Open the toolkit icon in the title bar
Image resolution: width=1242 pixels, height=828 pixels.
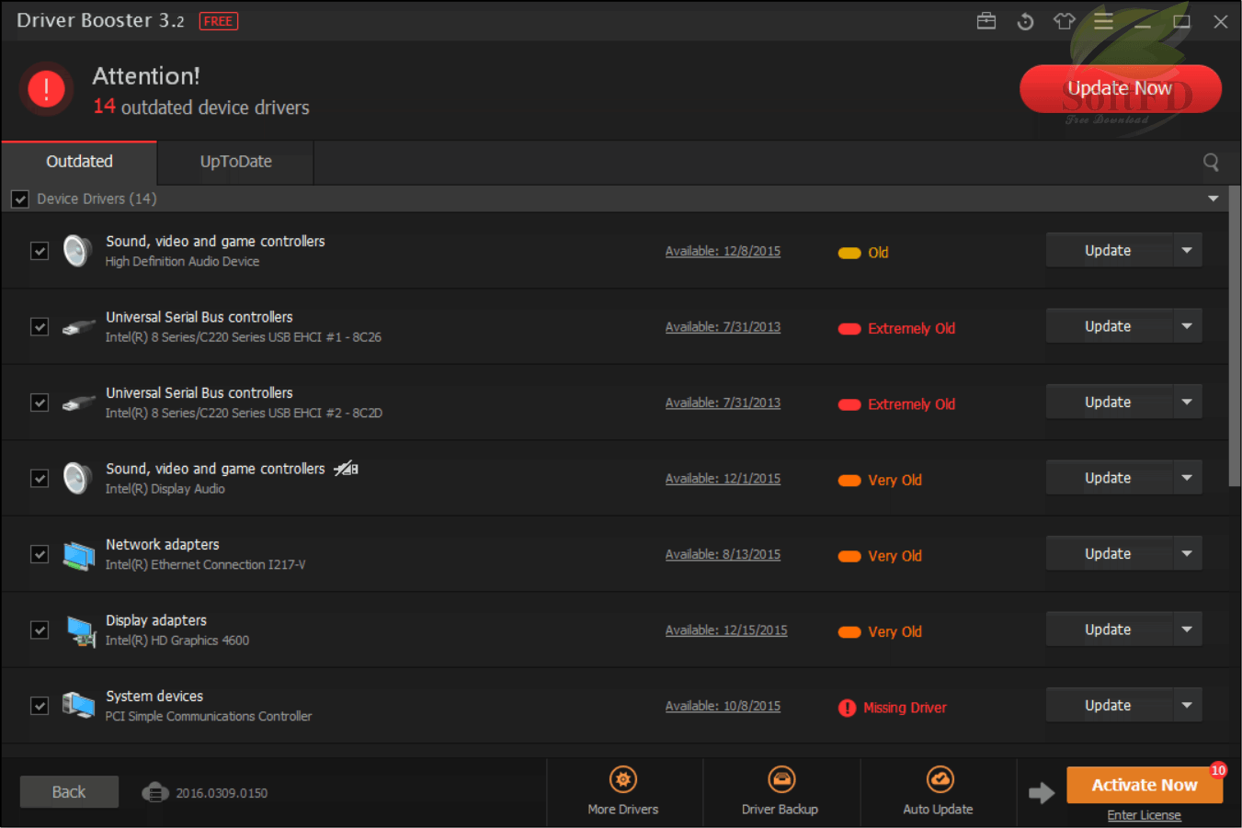click(986, 20)
